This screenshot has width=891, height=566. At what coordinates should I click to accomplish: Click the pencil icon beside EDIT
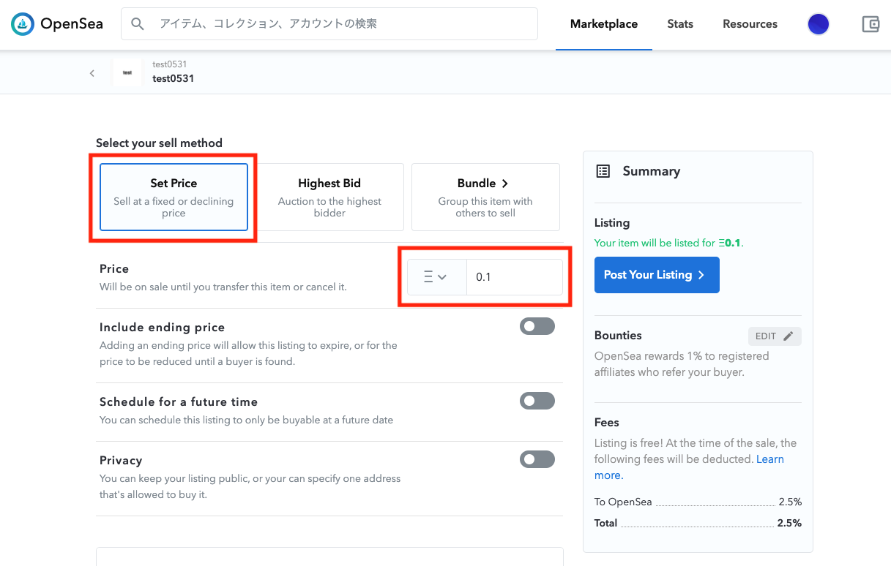789,336
